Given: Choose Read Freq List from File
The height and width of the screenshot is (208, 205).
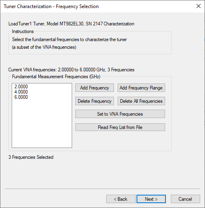Looking at the screenshot, I should point(120,127).
